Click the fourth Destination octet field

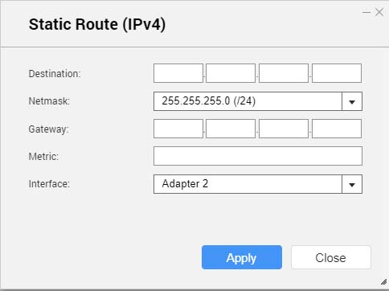click(x=337, y=73)
